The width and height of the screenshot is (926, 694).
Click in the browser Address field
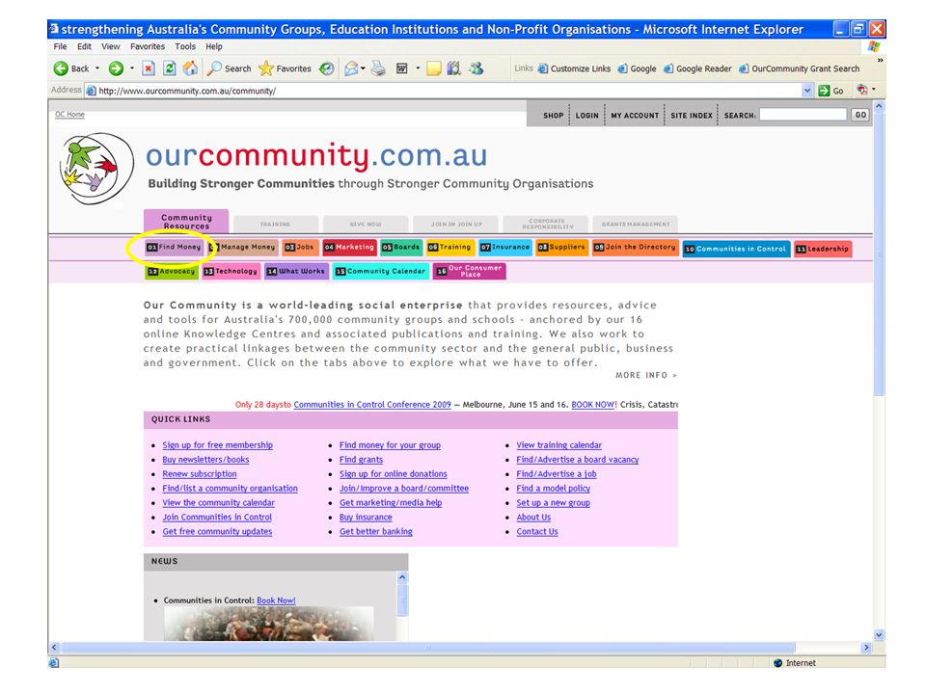446,91
